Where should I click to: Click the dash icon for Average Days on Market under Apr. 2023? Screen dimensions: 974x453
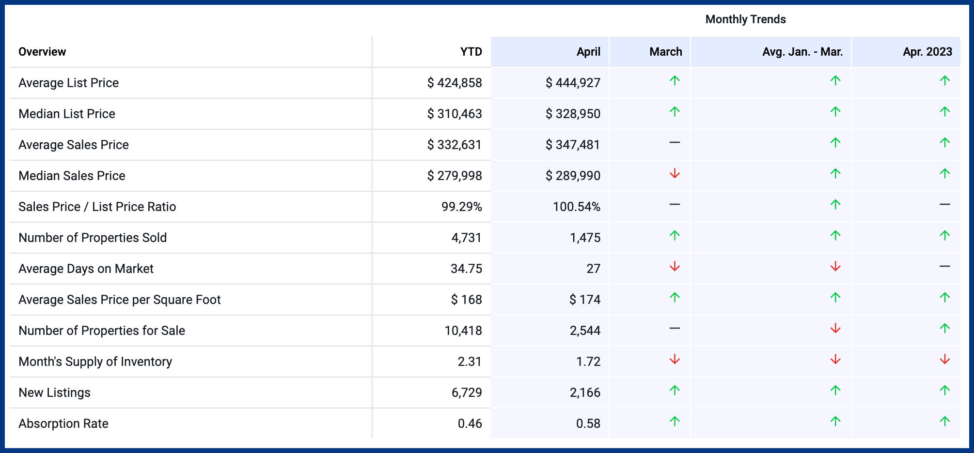coord(944,267)
